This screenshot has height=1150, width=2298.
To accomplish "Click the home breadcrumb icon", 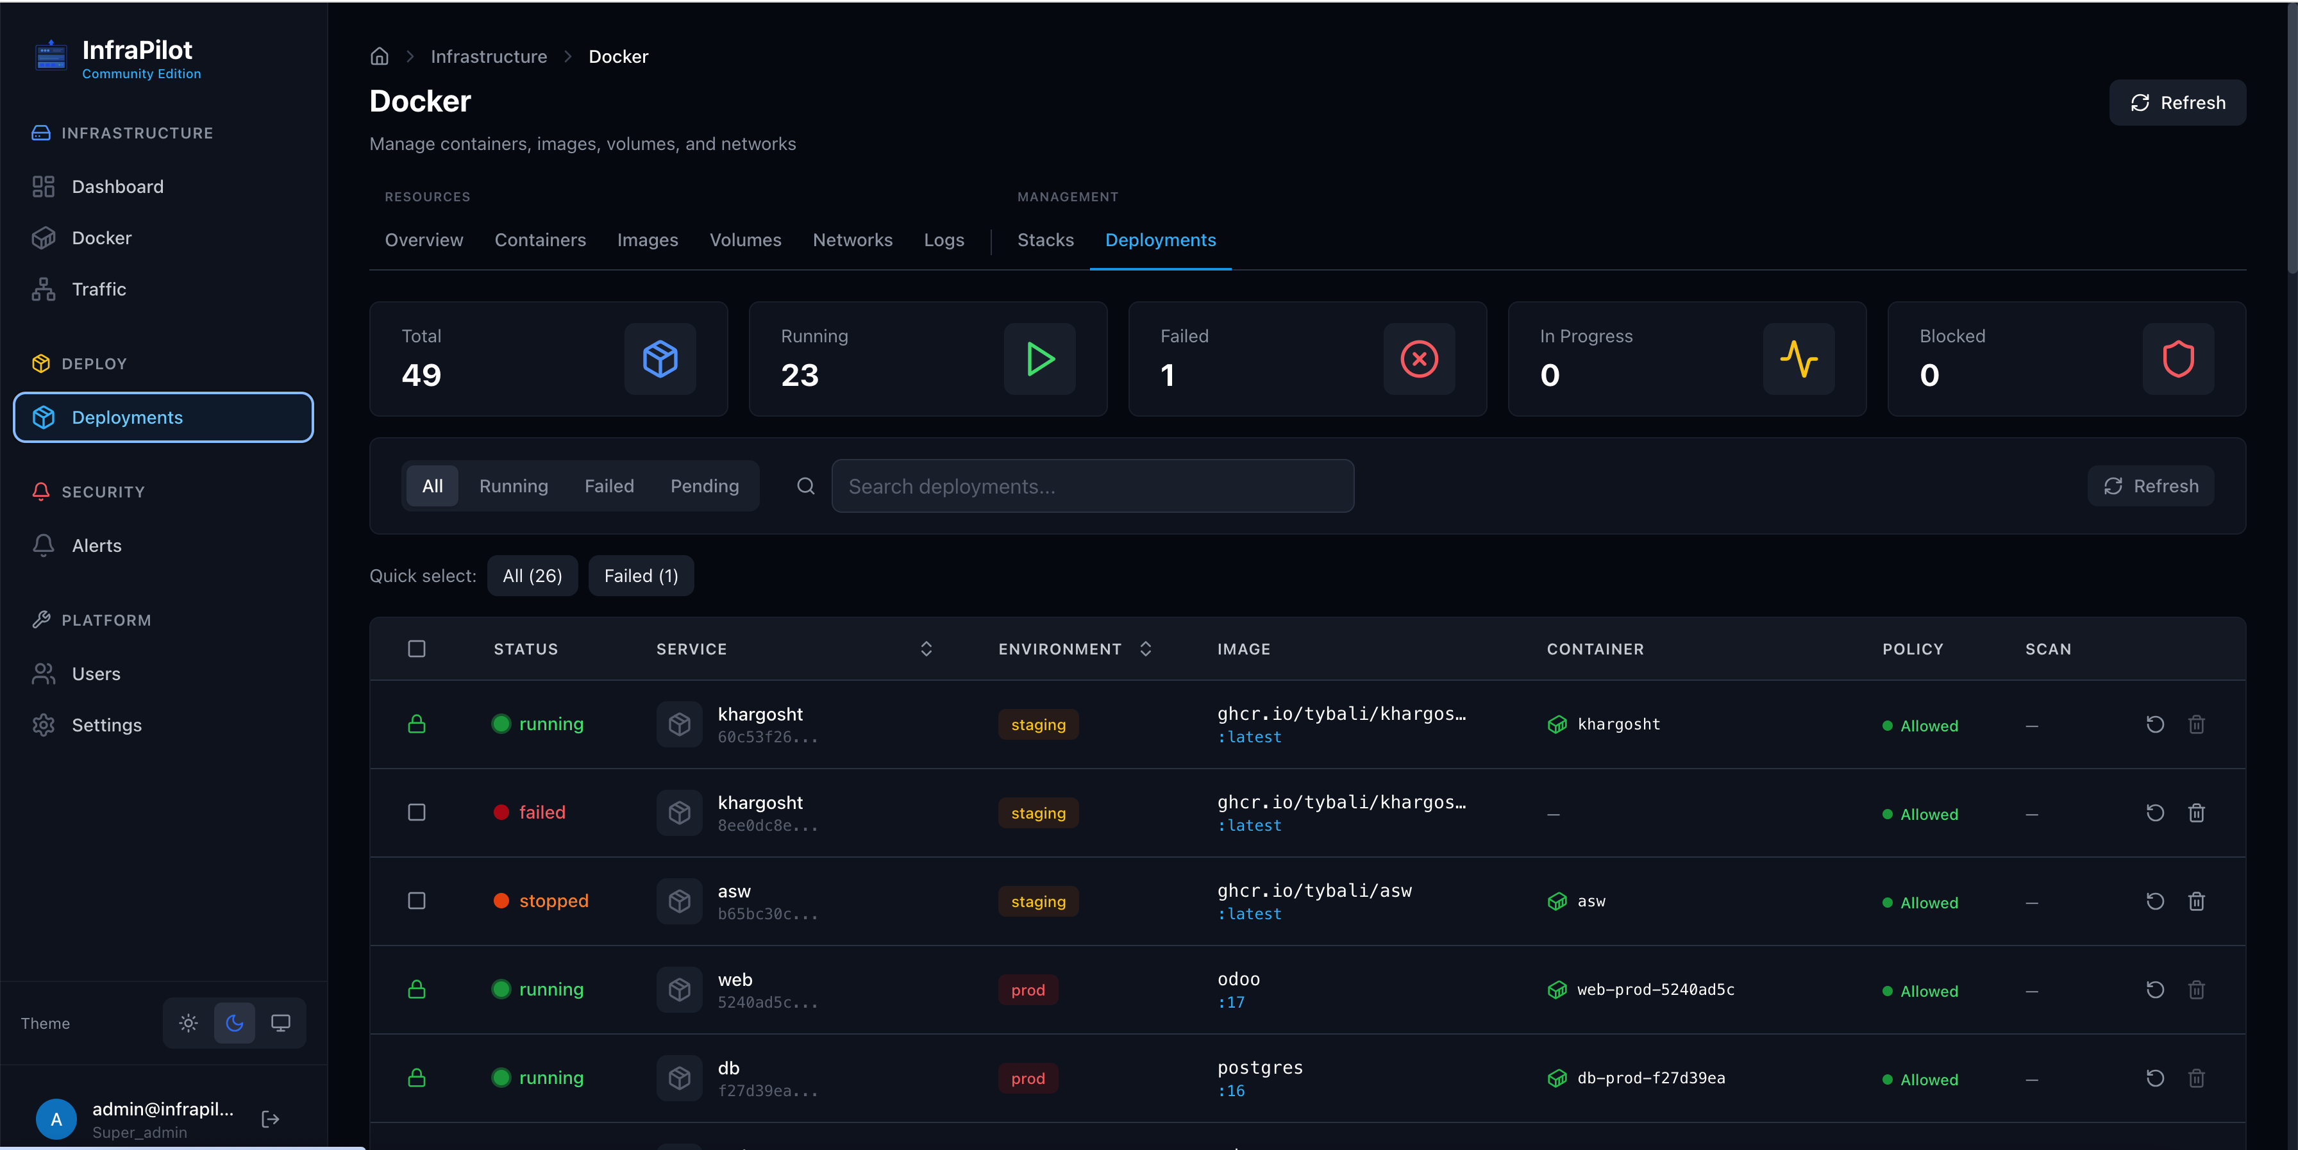I will 379,56.
